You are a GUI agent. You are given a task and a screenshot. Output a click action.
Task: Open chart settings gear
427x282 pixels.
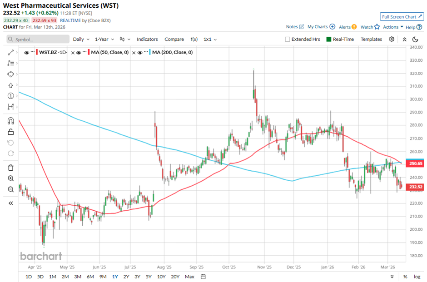(392, 39)
